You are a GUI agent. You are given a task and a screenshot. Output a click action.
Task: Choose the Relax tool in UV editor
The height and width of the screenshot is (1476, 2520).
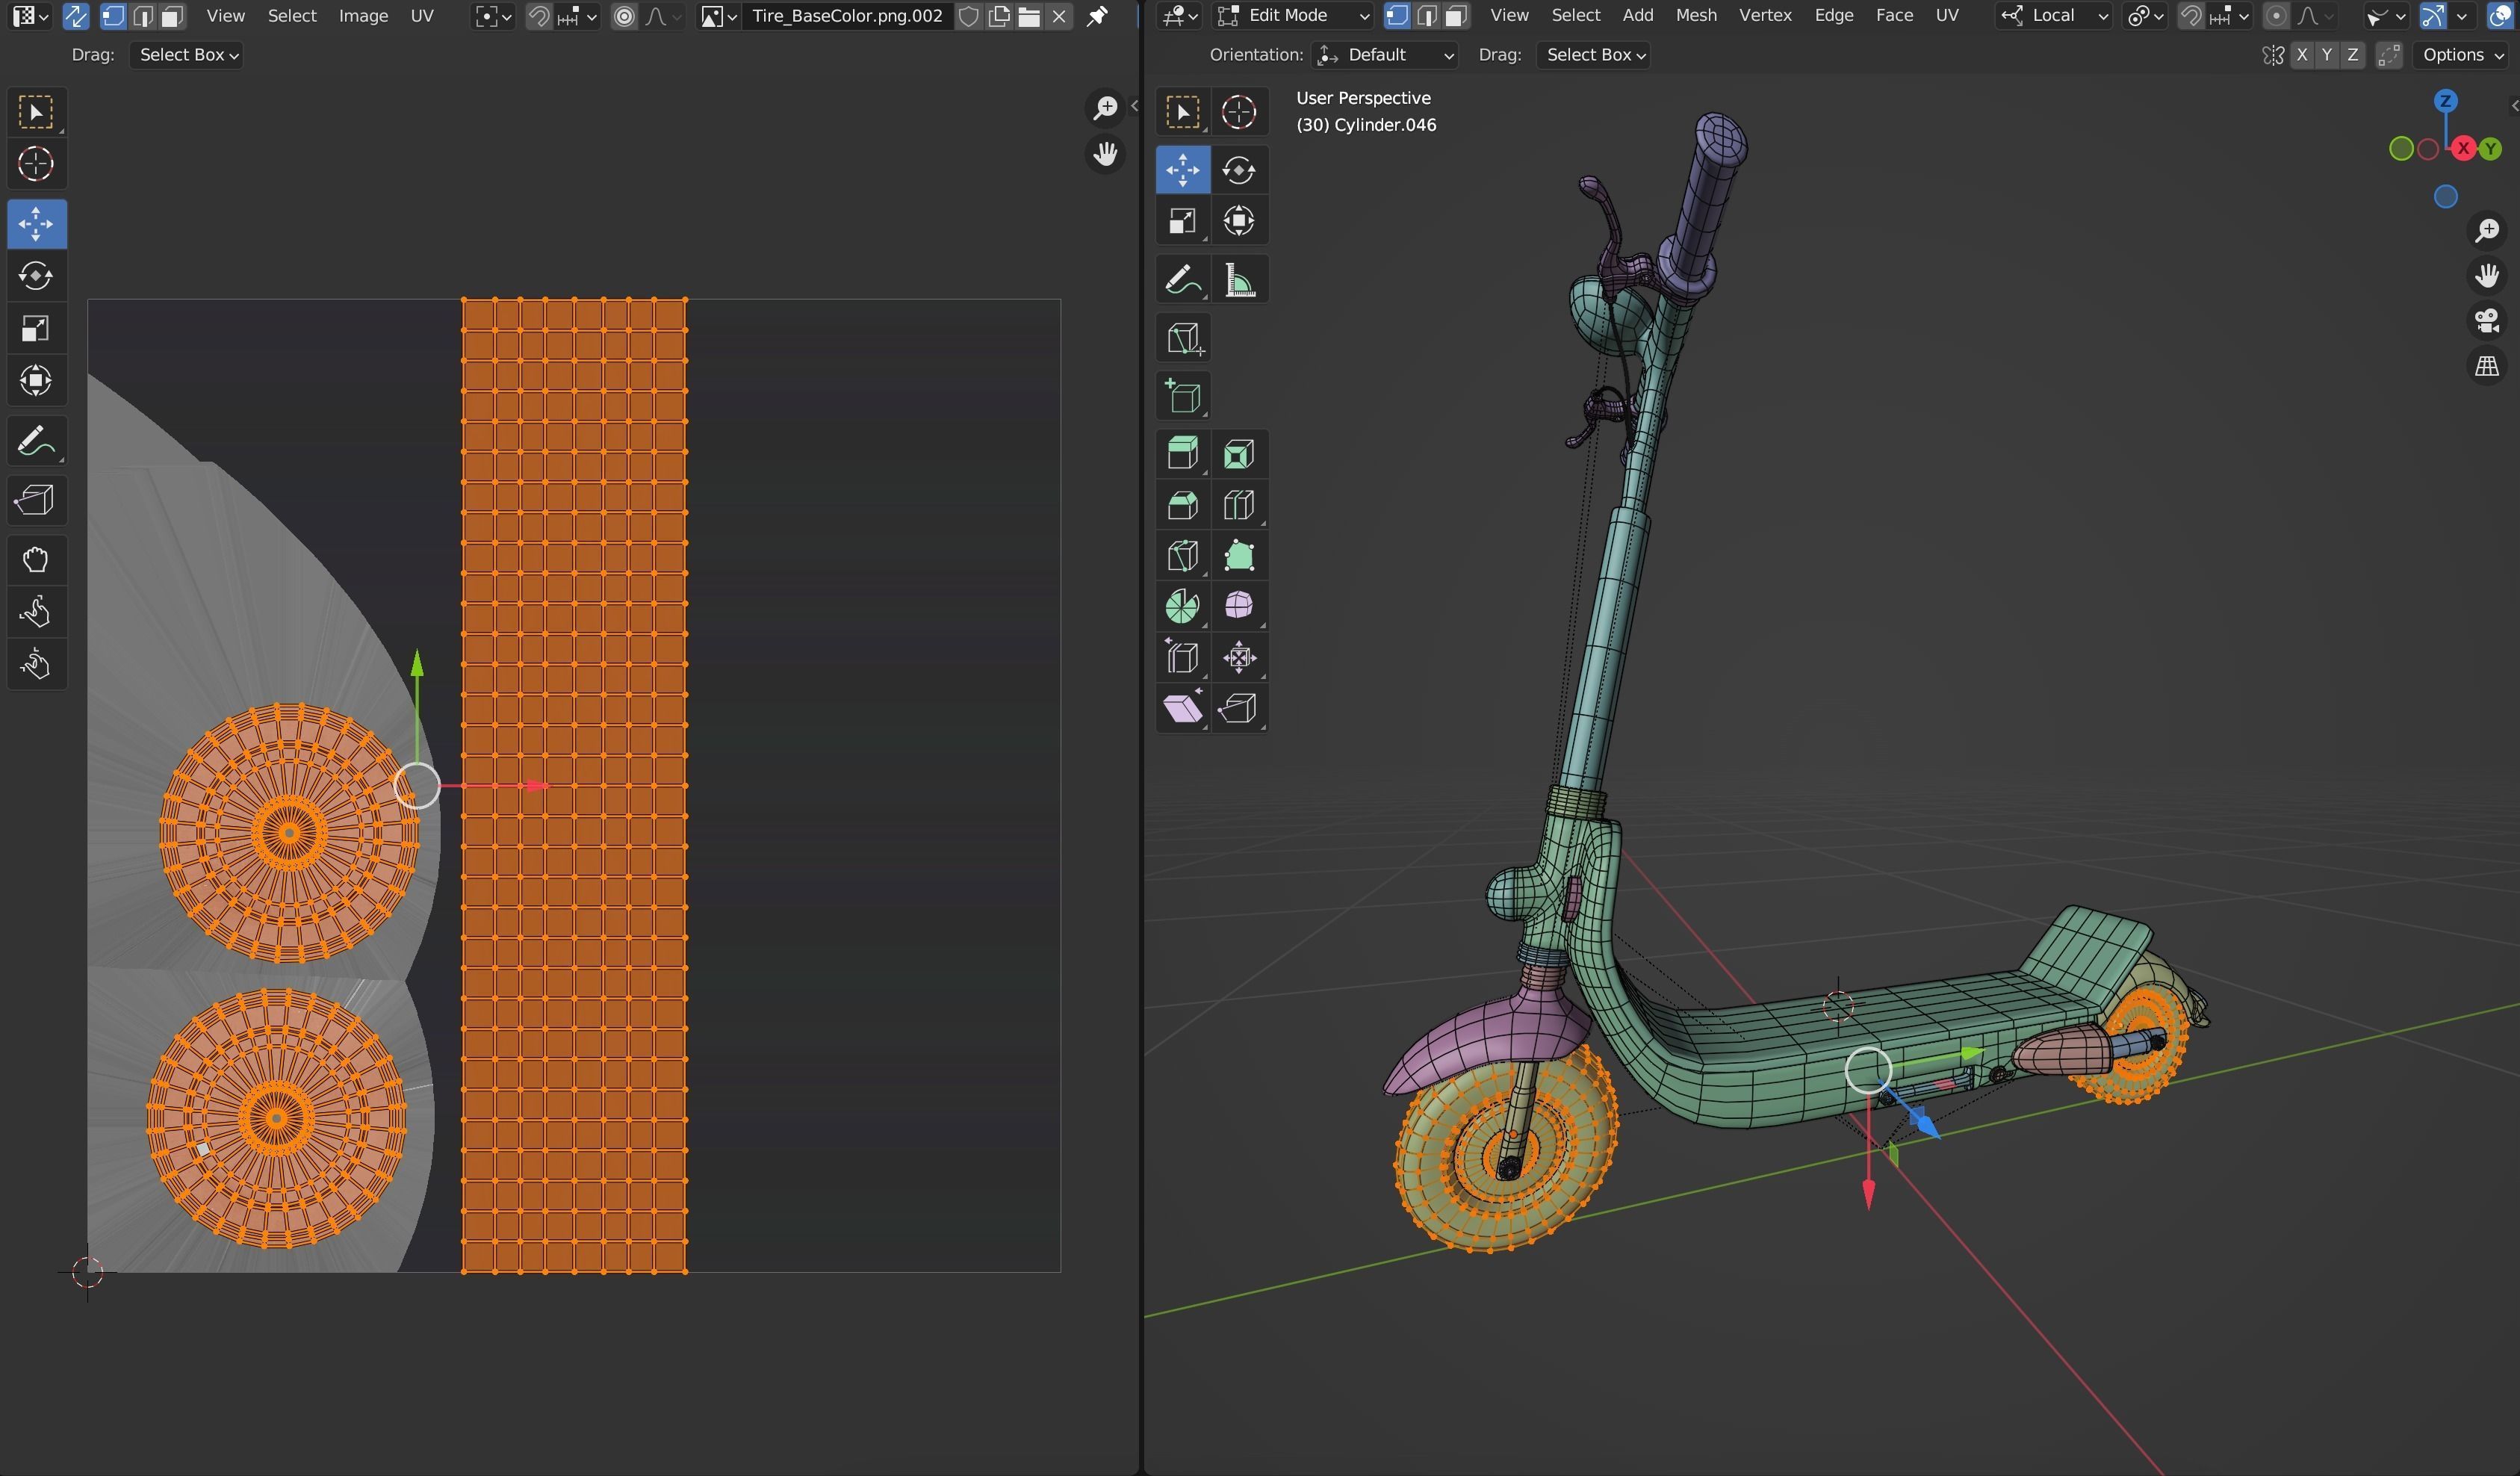[36, 611]
